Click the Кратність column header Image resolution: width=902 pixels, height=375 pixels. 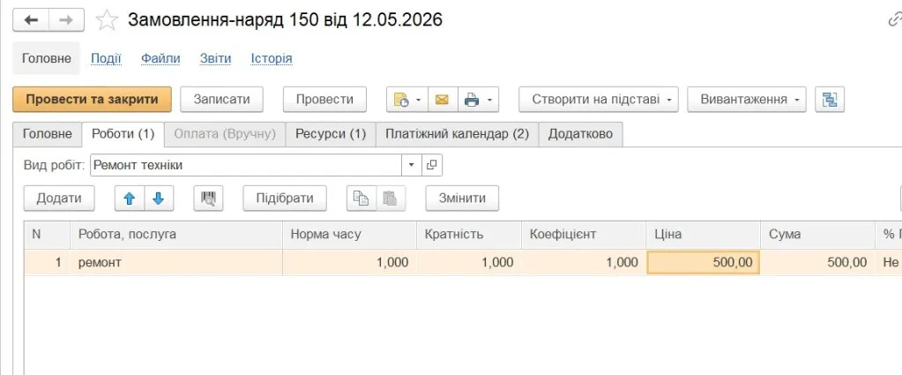tap(469, 235)
